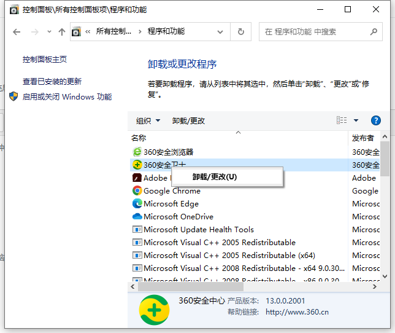Click the 所有控制... breadcrumb
The height and width of the screenshot is (333, 395).
pos(113,31)
